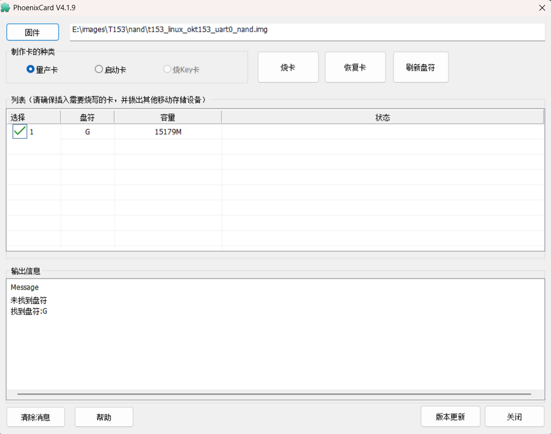Click the 状态 column header
The width and height of the screenshot is (551, 434).
tap(383, 118)
